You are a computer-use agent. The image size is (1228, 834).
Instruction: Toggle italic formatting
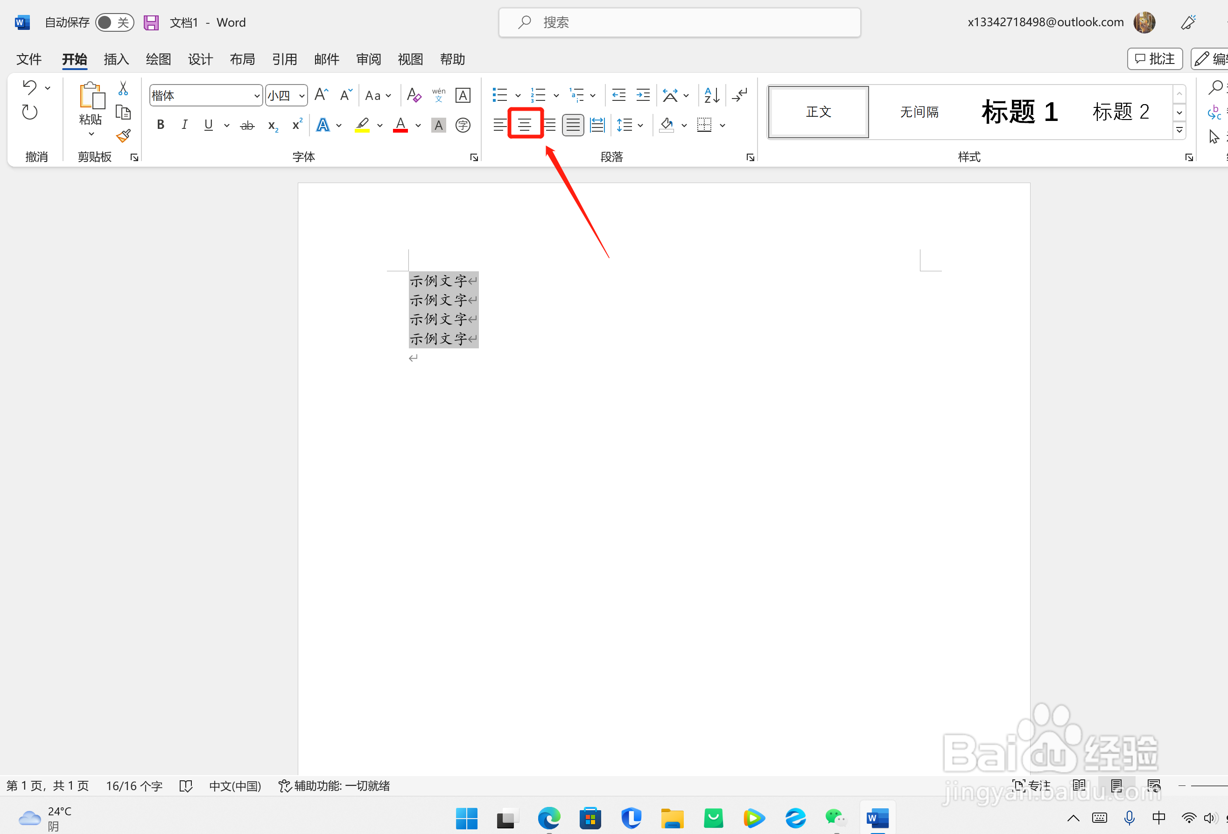[184, 125]
